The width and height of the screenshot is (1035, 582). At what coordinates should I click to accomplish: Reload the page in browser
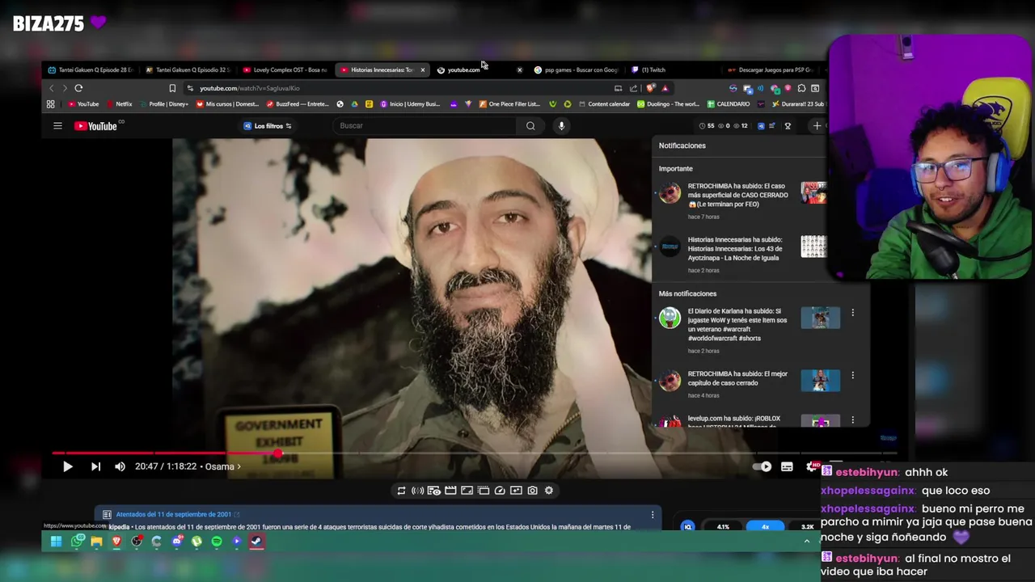(x=78, y=88)
